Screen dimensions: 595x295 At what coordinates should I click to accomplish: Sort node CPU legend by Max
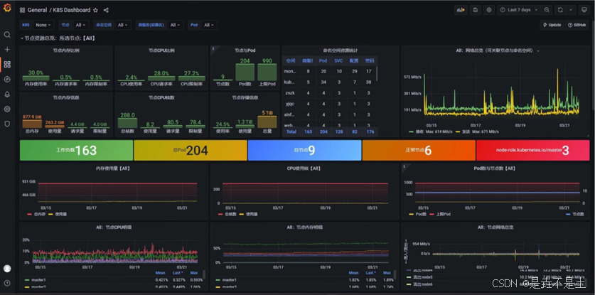click(194, 272)
